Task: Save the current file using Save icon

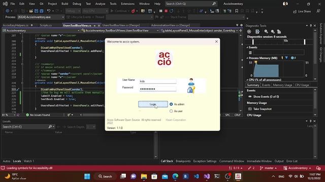Action: [x=36, y=11]
